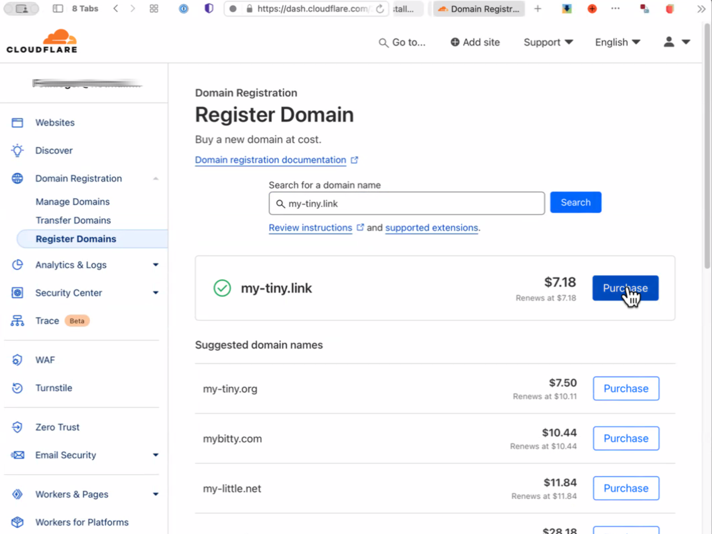Expand the Analytics & Logs section
Screen dimensions: 712x534
pos(156,265)
